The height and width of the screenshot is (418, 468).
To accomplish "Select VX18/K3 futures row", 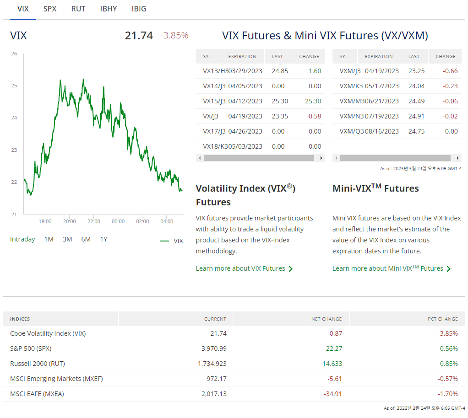I will click(261, 146).
